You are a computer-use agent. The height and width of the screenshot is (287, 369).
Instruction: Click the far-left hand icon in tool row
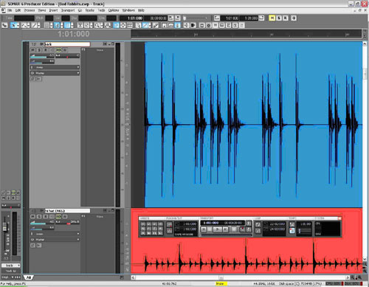pos(4,25)
